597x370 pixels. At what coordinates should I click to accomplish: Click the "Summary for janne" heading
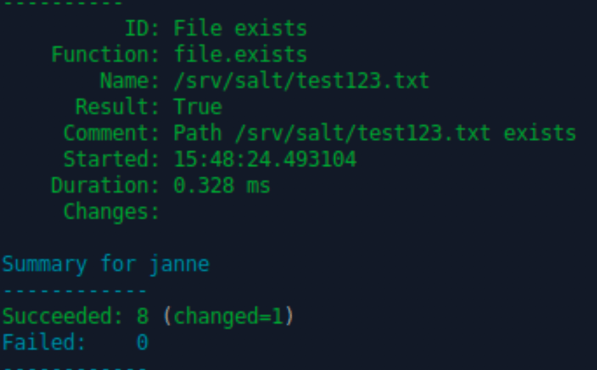coord(106,265)
